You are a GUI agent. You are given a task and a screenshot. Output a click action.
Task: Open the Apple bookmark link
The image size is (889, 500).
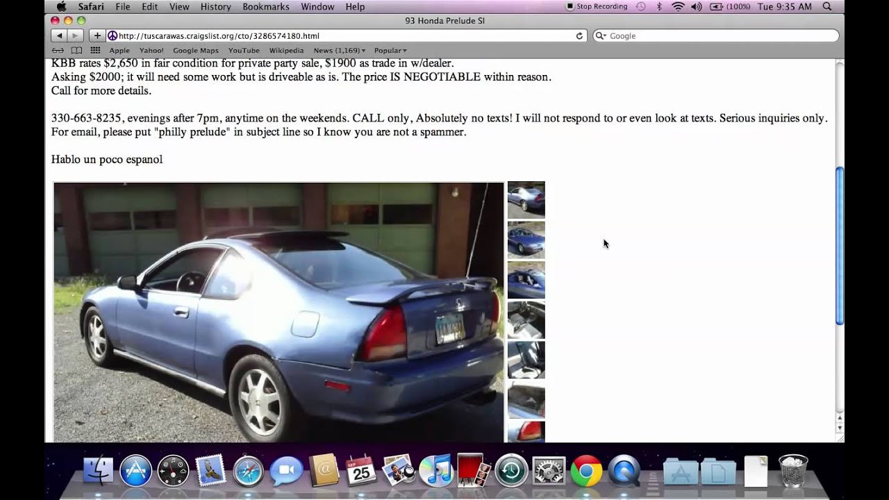click(119, 51)
